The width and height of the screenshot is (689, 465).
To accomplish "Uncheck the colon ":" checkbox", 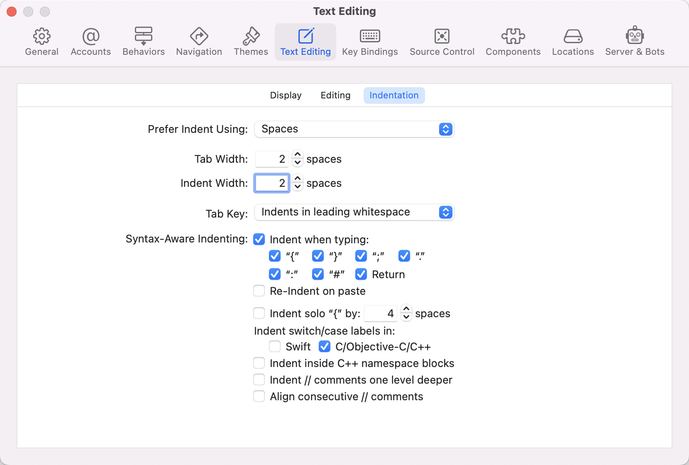I will (275, 274).
